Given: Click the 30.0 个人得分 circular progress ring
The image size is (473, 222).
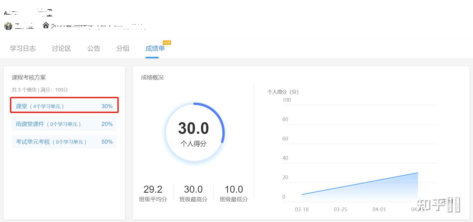Looking at the screenshot, I should coord(194,132).
